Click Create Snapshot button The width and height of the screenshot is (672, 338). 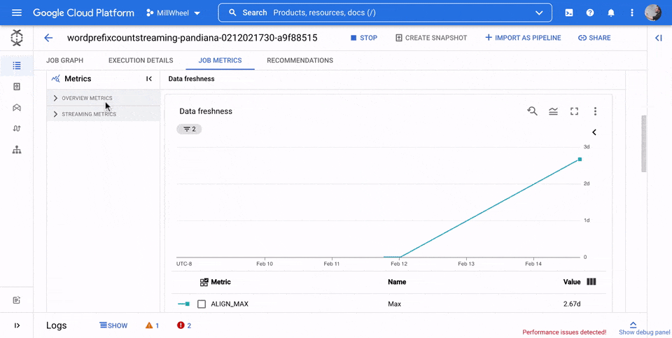430,38
